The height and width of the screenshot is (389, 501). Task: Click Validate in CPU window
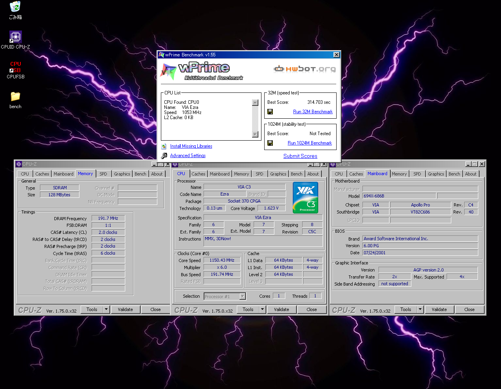281,309
